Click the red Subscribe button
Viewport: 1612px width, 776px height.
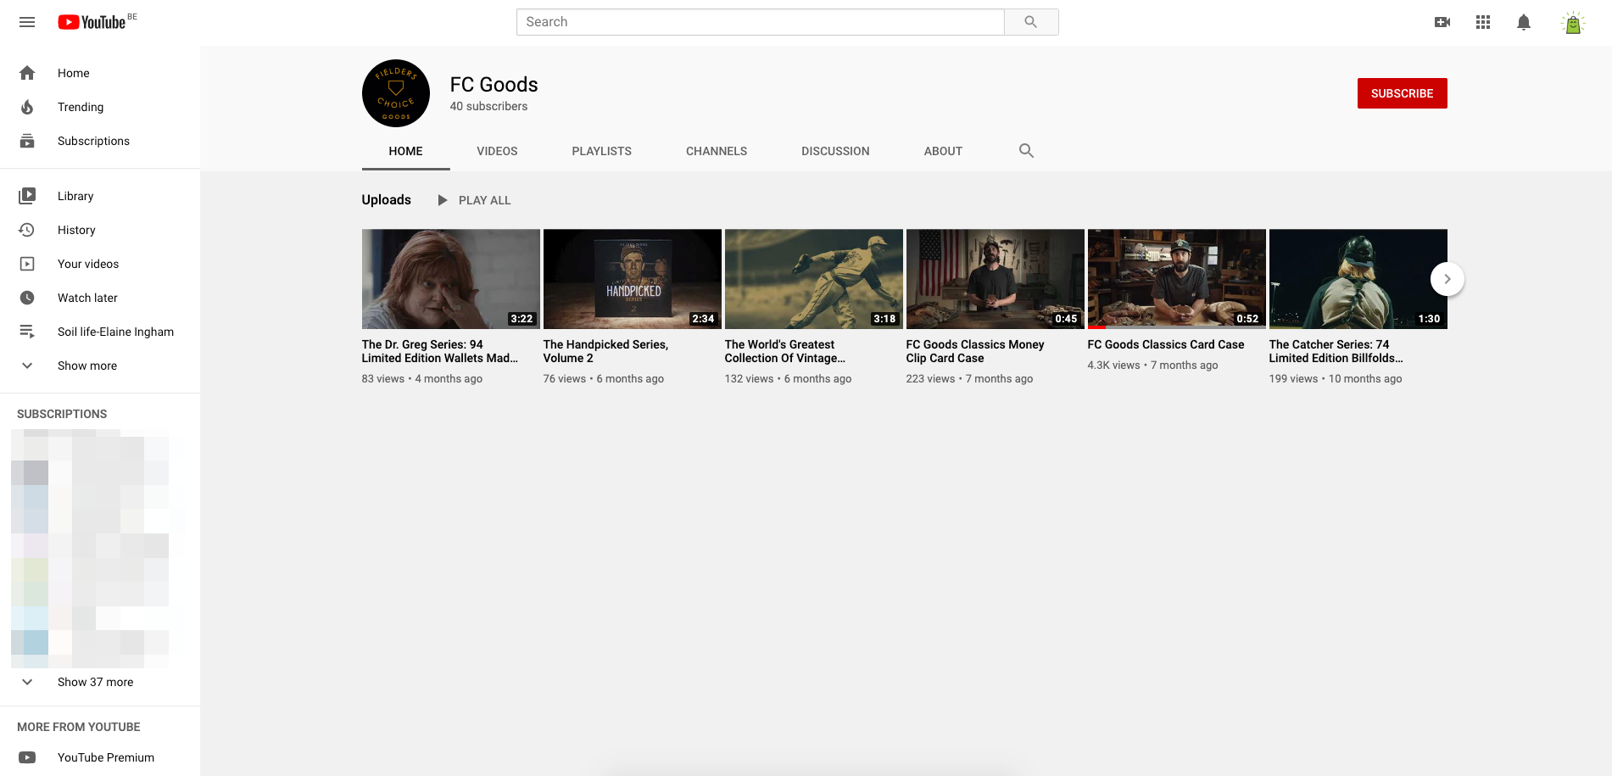coord(1403,93)
